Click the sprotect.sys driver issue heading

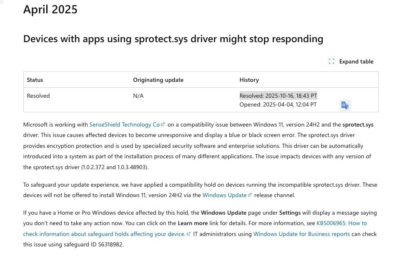(x=173, y=39)
